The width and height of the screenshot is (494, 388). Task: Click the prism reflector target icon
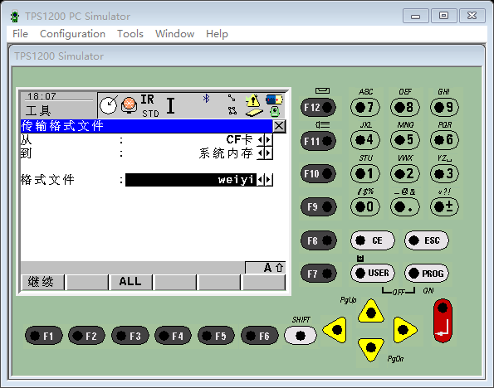[129, 104]
